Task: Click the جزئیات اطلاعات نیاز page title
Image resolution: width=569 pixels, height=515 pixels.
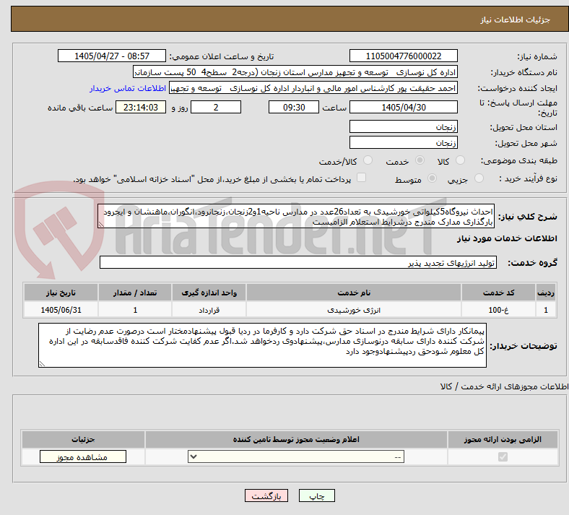Action: pyautogui.click(x=516, y=20)
